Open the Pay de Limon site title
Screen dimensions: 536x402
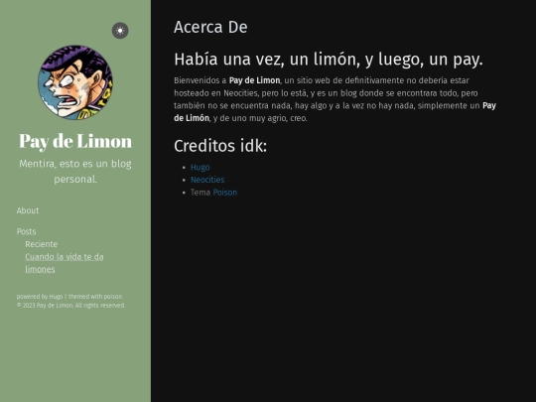[x=75, y=141]
